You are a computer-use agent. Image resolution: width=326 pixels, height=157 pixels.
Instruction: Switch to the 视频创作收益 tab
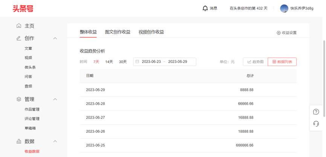pyautogui.click(x=152, y=32)
